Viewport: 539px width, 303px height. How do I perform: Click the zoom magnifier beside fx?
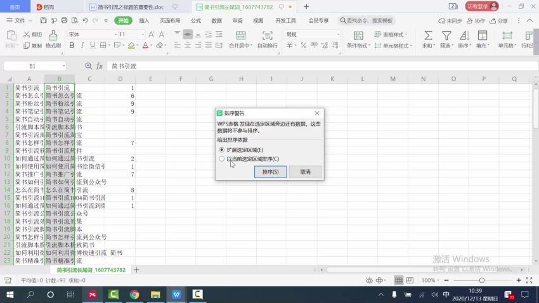[88, 66]
